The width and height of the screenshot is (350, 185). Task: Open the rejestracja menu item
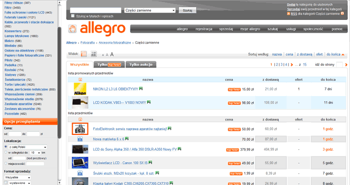pos(204,29)
